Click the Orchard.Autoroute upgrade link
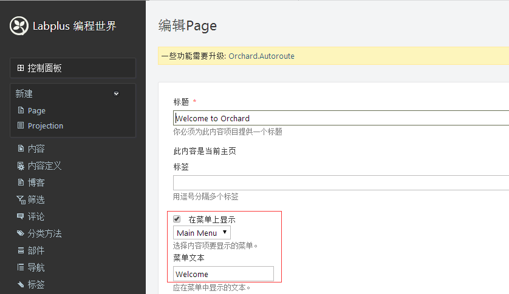 [261, 56]
